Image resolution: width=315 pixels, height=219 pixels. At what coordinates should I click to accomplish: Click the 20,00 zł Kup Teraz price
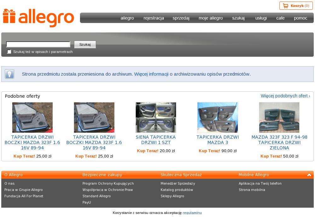pos(156,151)
